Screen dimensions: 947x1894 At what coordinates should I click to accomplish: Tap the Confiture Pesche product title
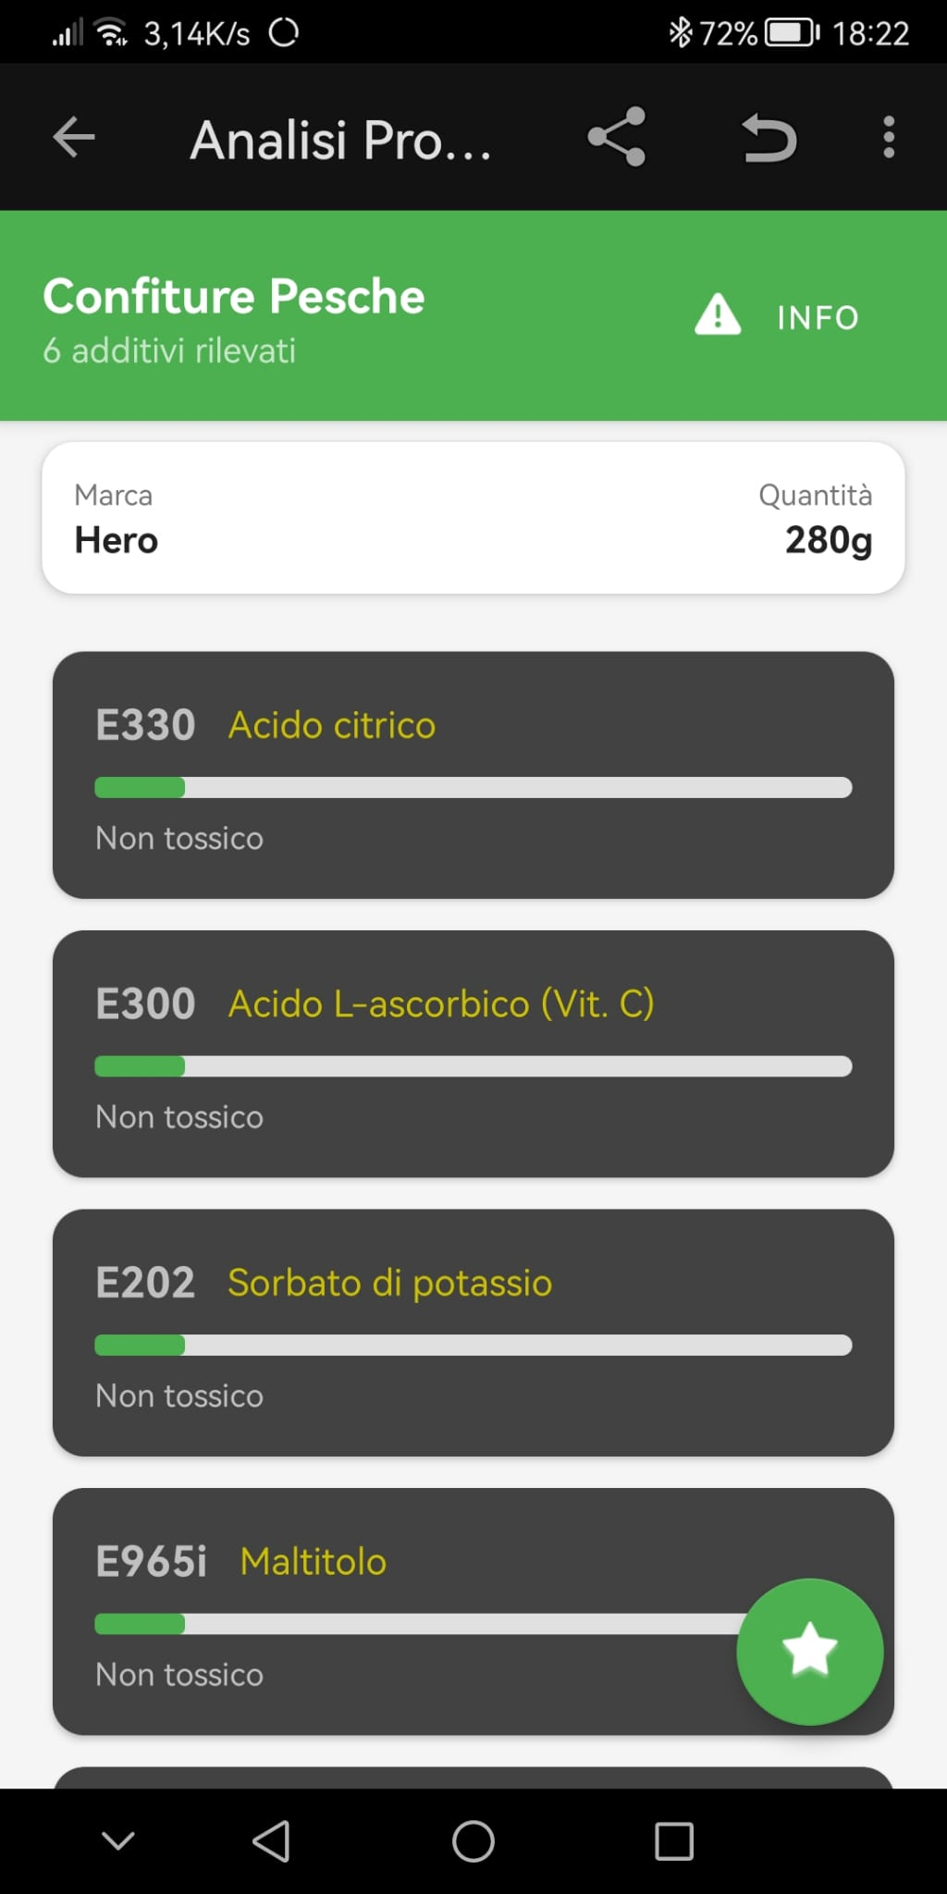click(234, 297)
